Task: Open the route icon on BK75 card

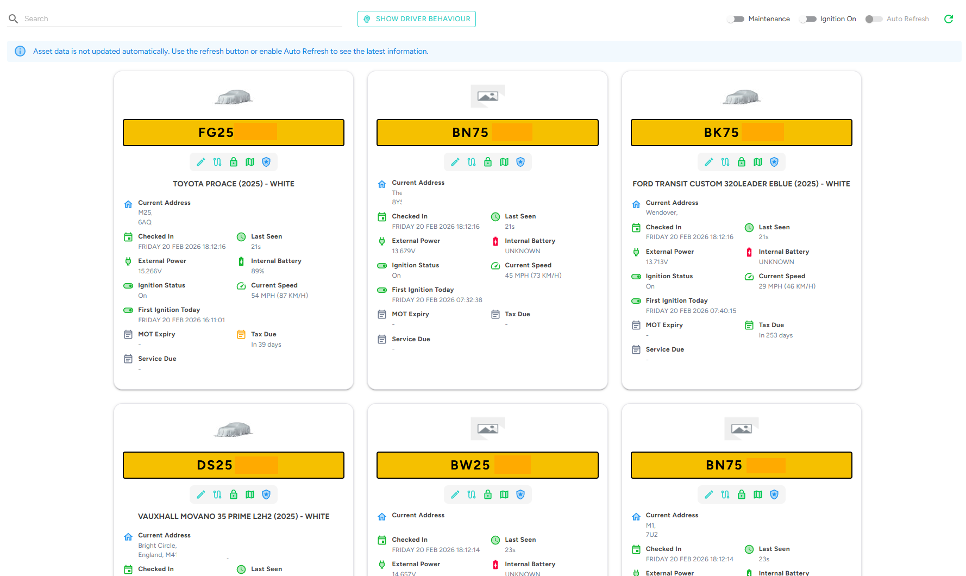Action: [725, 162]
